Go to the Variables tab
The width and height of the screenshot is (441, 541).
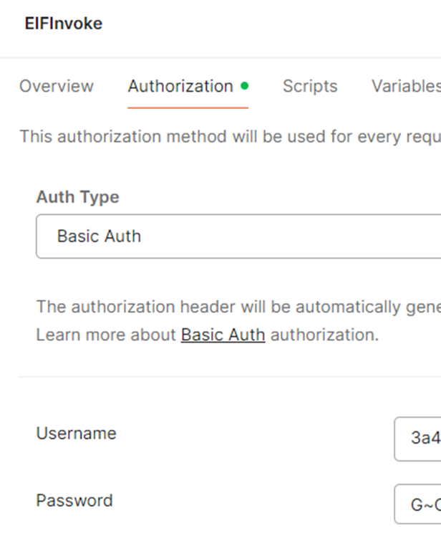[x=406, y=86]
